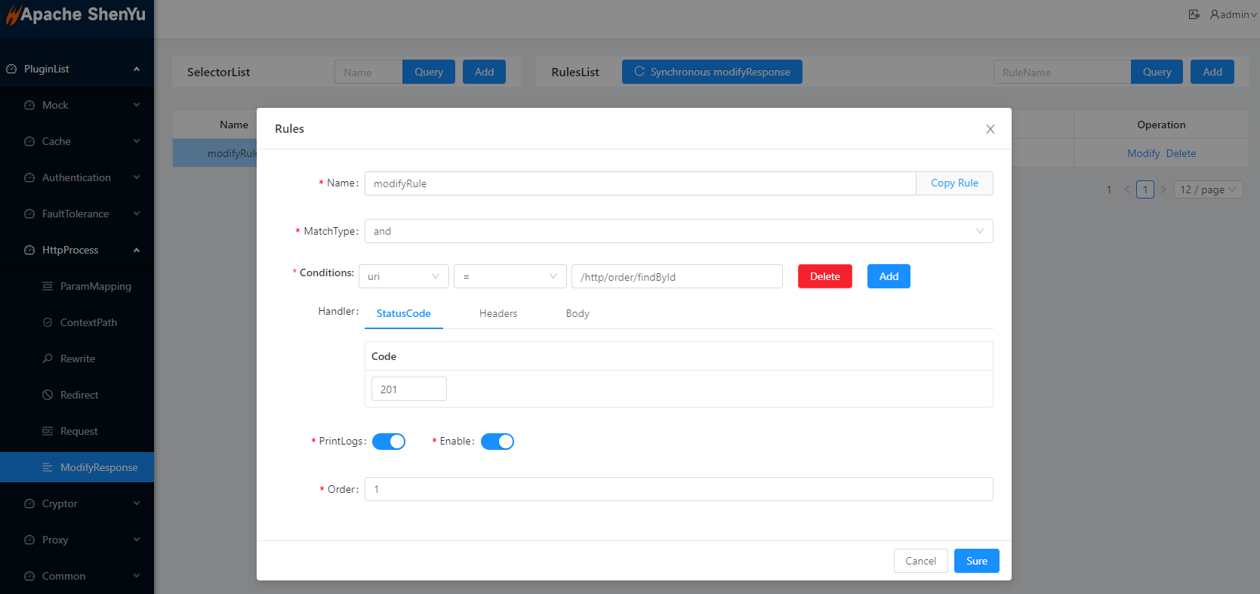Click the ParamMapping sidebar icon

tap(48, 286)
